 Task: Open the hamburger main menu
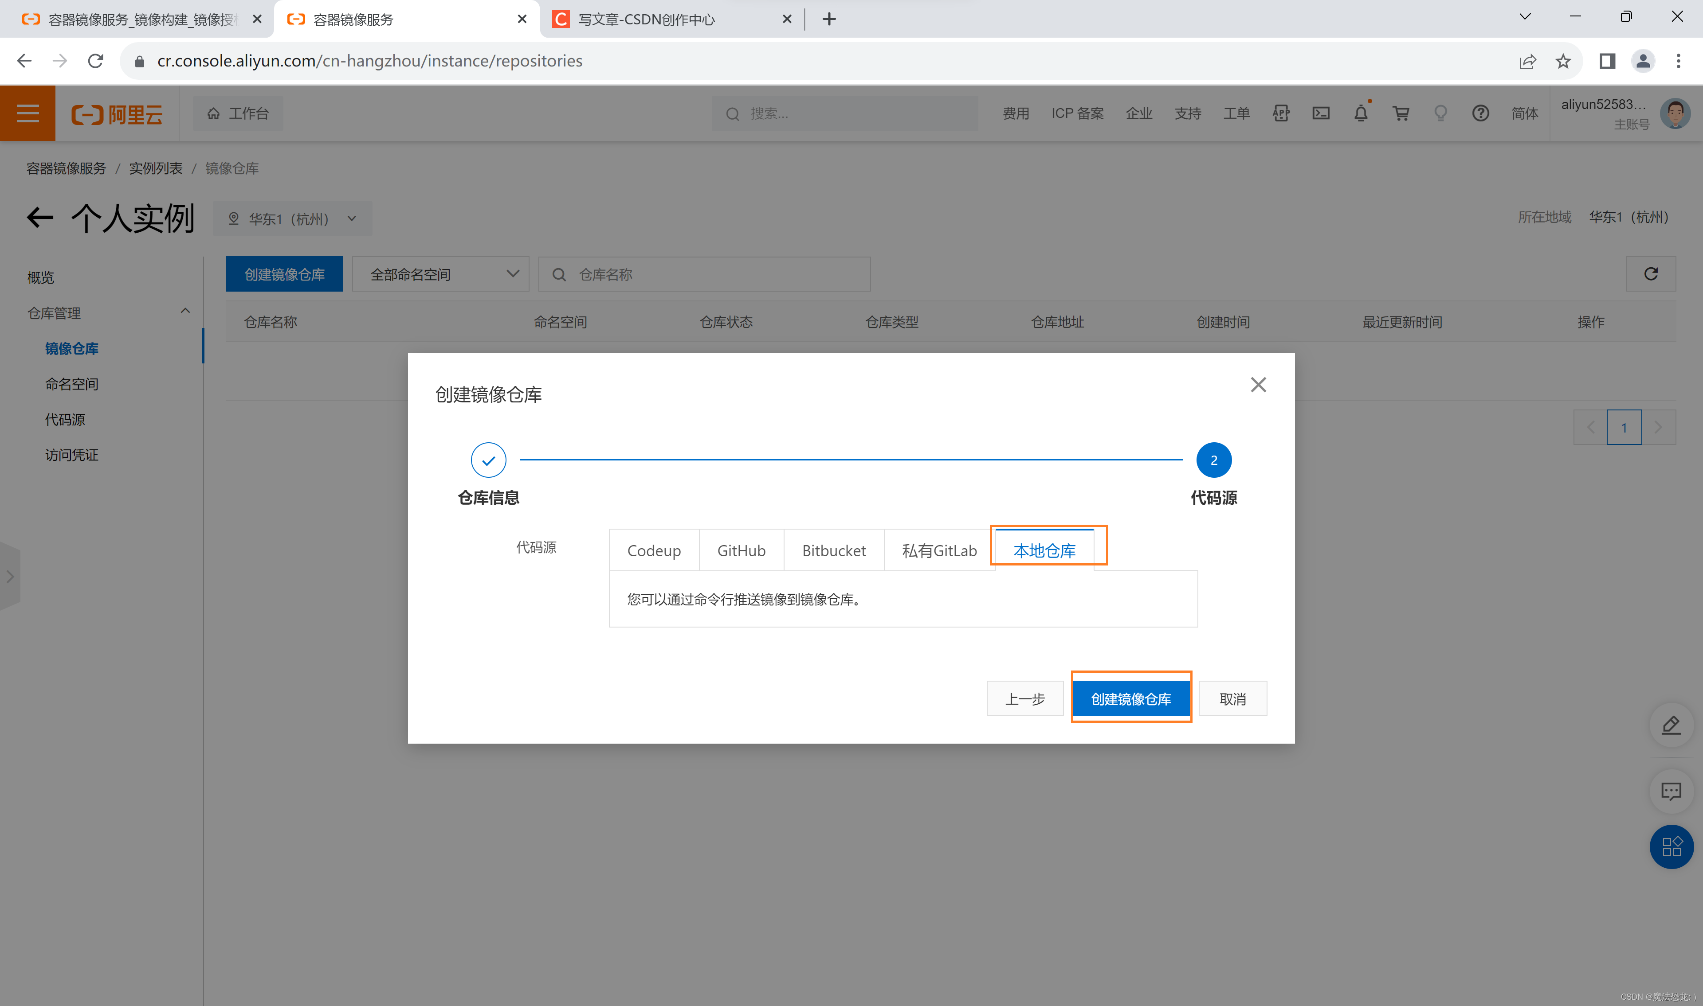28,113
